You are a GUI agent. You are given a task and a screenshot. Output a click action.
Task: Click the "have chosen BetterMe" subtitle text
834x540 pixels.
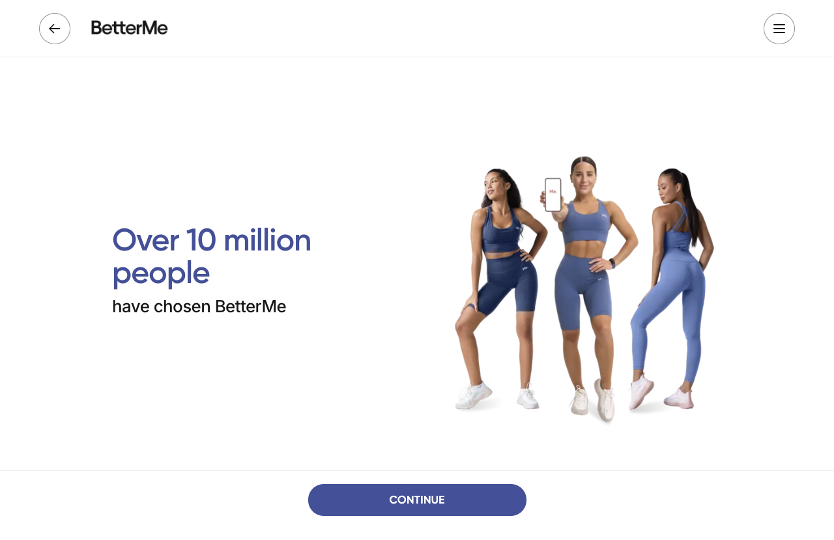pyautogui.click(x=199, y=306)
